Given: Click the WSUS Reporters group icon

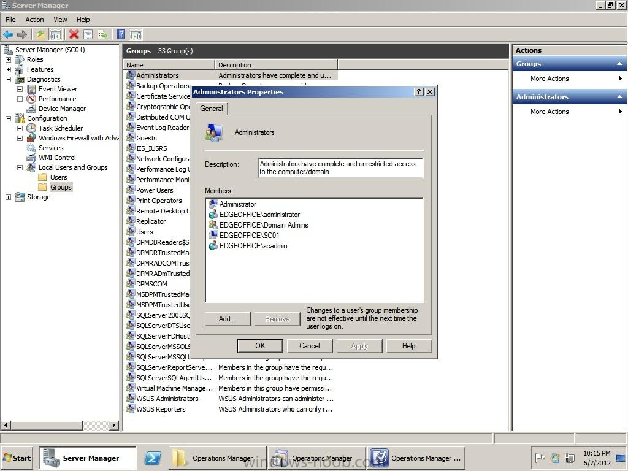Looking at the screenshot, I should (130, 409).
